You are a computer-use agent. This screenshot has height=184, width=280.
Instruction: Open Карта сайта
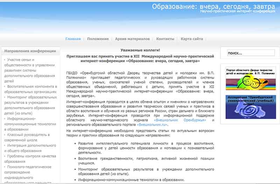tap(192, 39)
